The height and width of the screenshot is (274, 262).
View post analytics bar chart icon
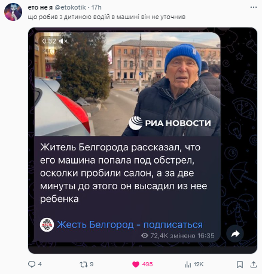click(188, 264)
